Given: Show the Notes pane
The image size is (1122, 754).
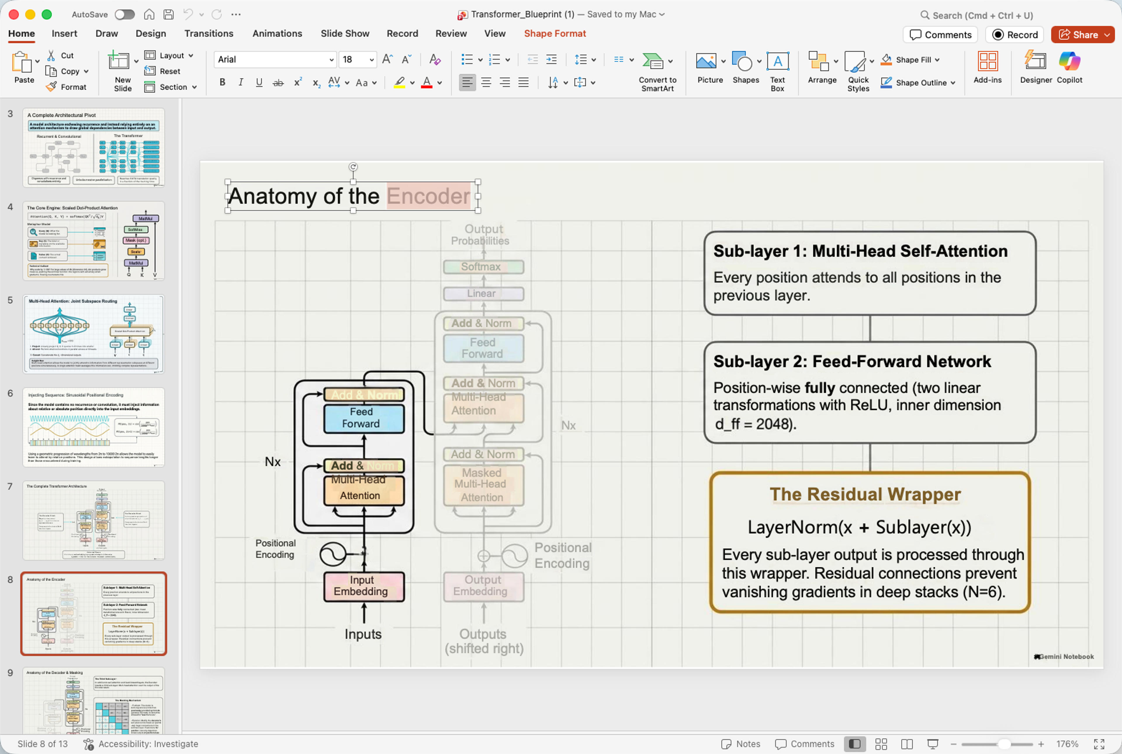Looking at the screenshot, I should tap(741, 744).
